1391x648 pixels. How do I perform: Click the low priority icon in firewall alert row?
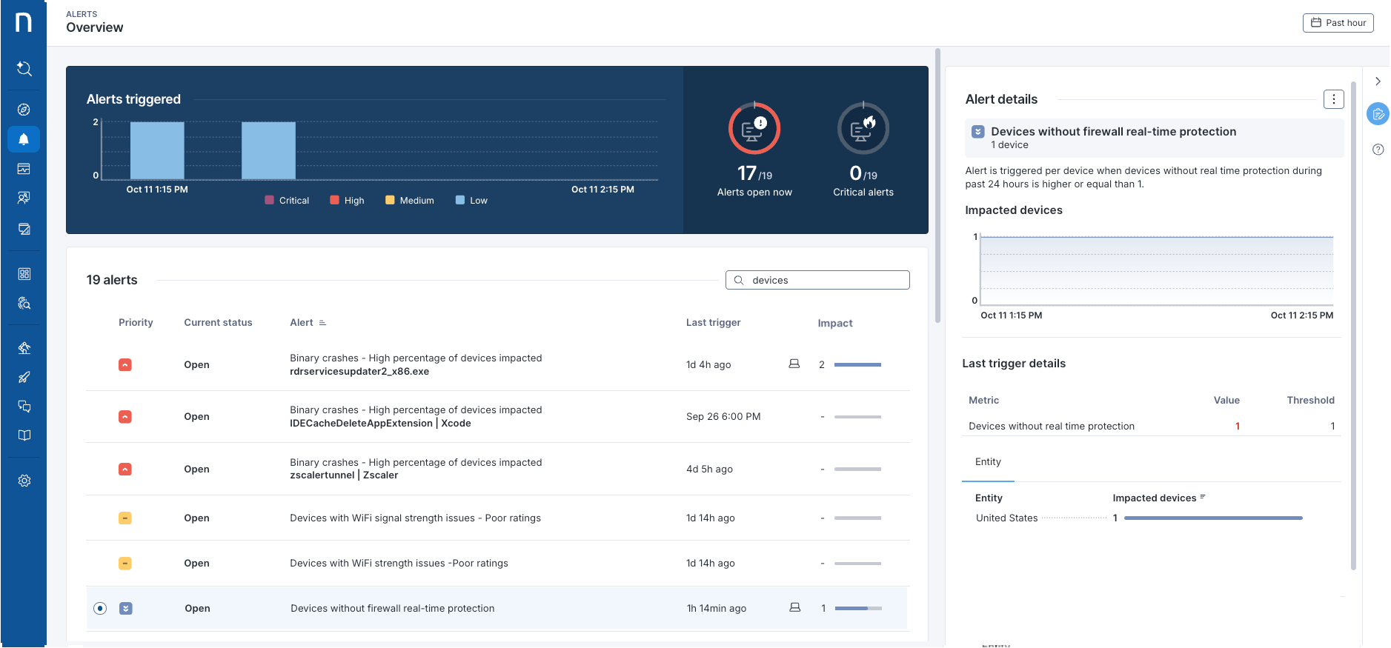click(x=126, y=609)
